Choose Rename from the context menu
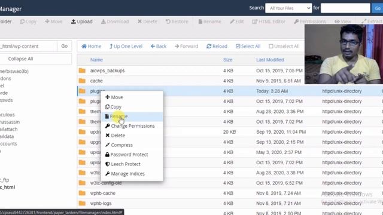Image resolution: width=383 pixels, height=215 pixels. 132,116
